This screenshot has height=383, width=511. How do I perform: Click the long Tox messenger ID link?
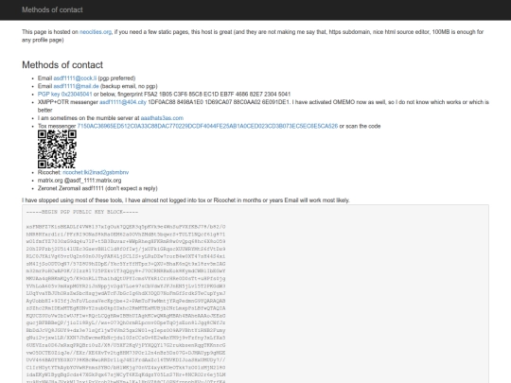pyautogui.click(x=207, y=126)
